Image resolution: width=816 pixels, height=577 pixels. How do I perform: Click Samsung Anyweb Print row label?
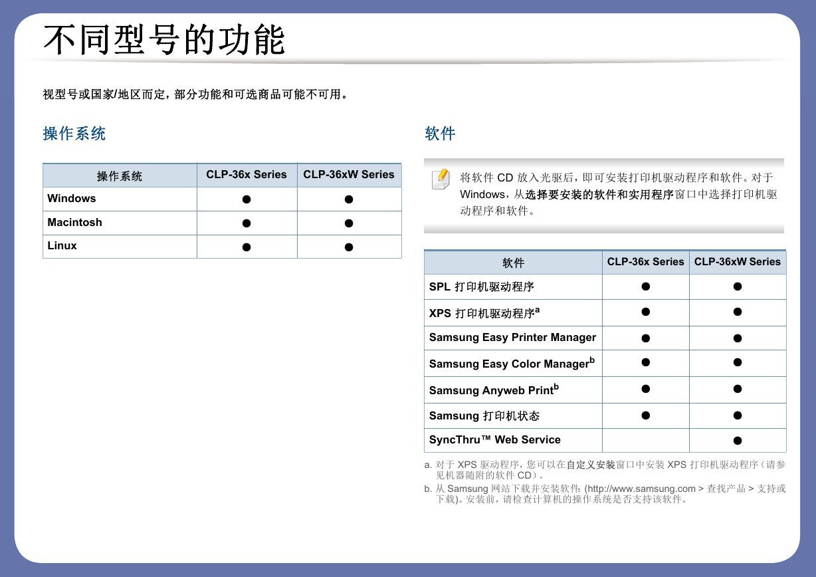coord(494,390)
